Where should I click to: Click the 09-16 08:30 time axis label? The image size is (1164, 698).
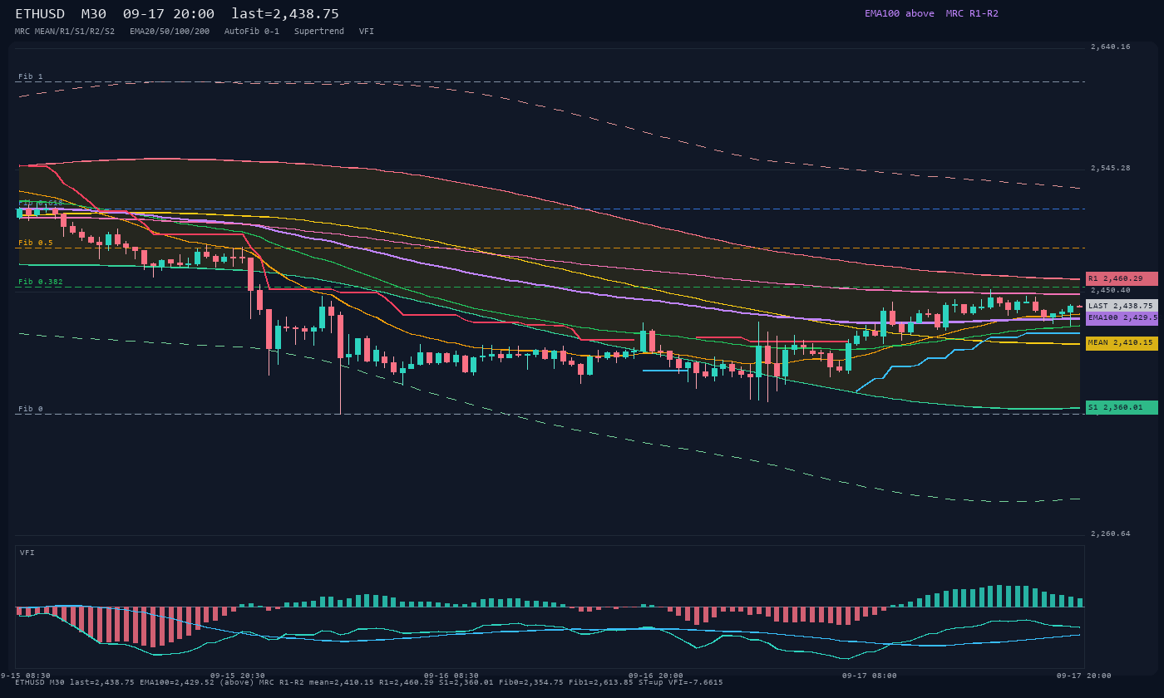click(451, 676)
